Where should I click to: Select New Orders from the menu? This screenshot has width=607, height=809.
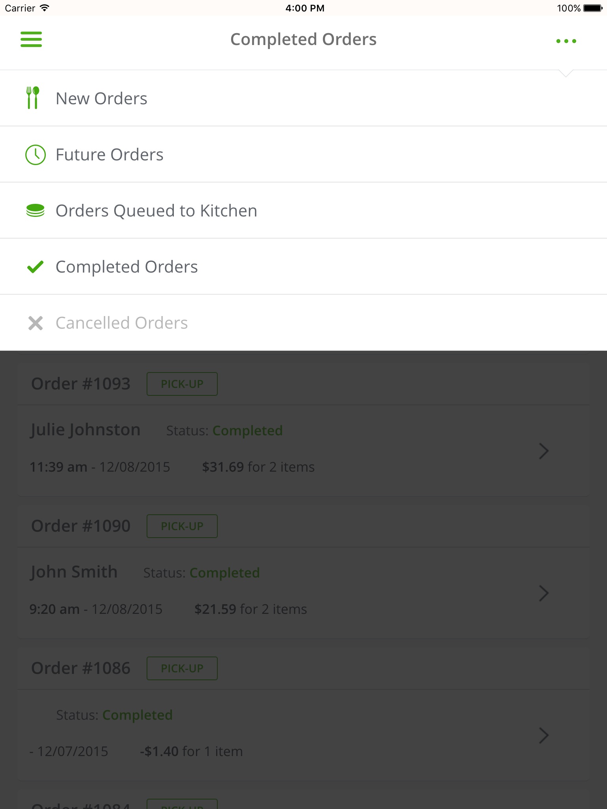tap(102, 99)
